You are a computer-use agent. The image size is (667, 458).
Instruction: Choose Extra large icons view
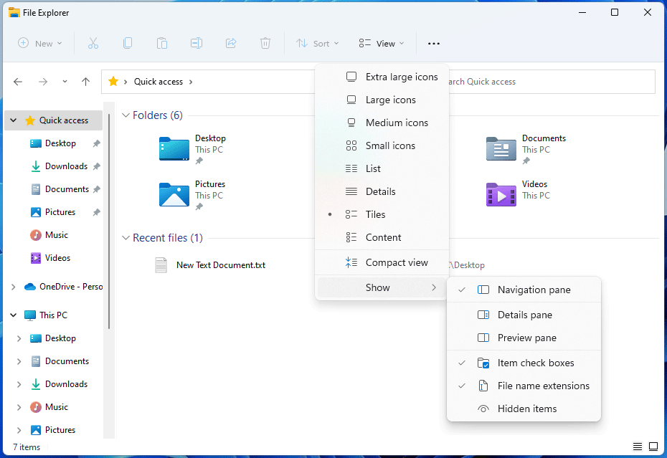pos(382,77)
